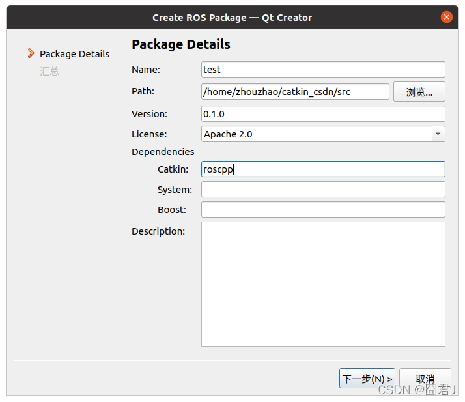Image resolution: width=465 pixels, height=402 pixels.
Task: Click inside the Description text area
Action: [x=323, y=283]
